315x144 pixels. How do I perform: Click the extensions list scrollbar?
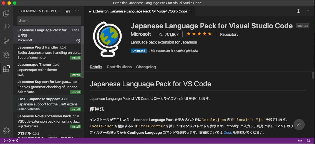tap(83, 52)
